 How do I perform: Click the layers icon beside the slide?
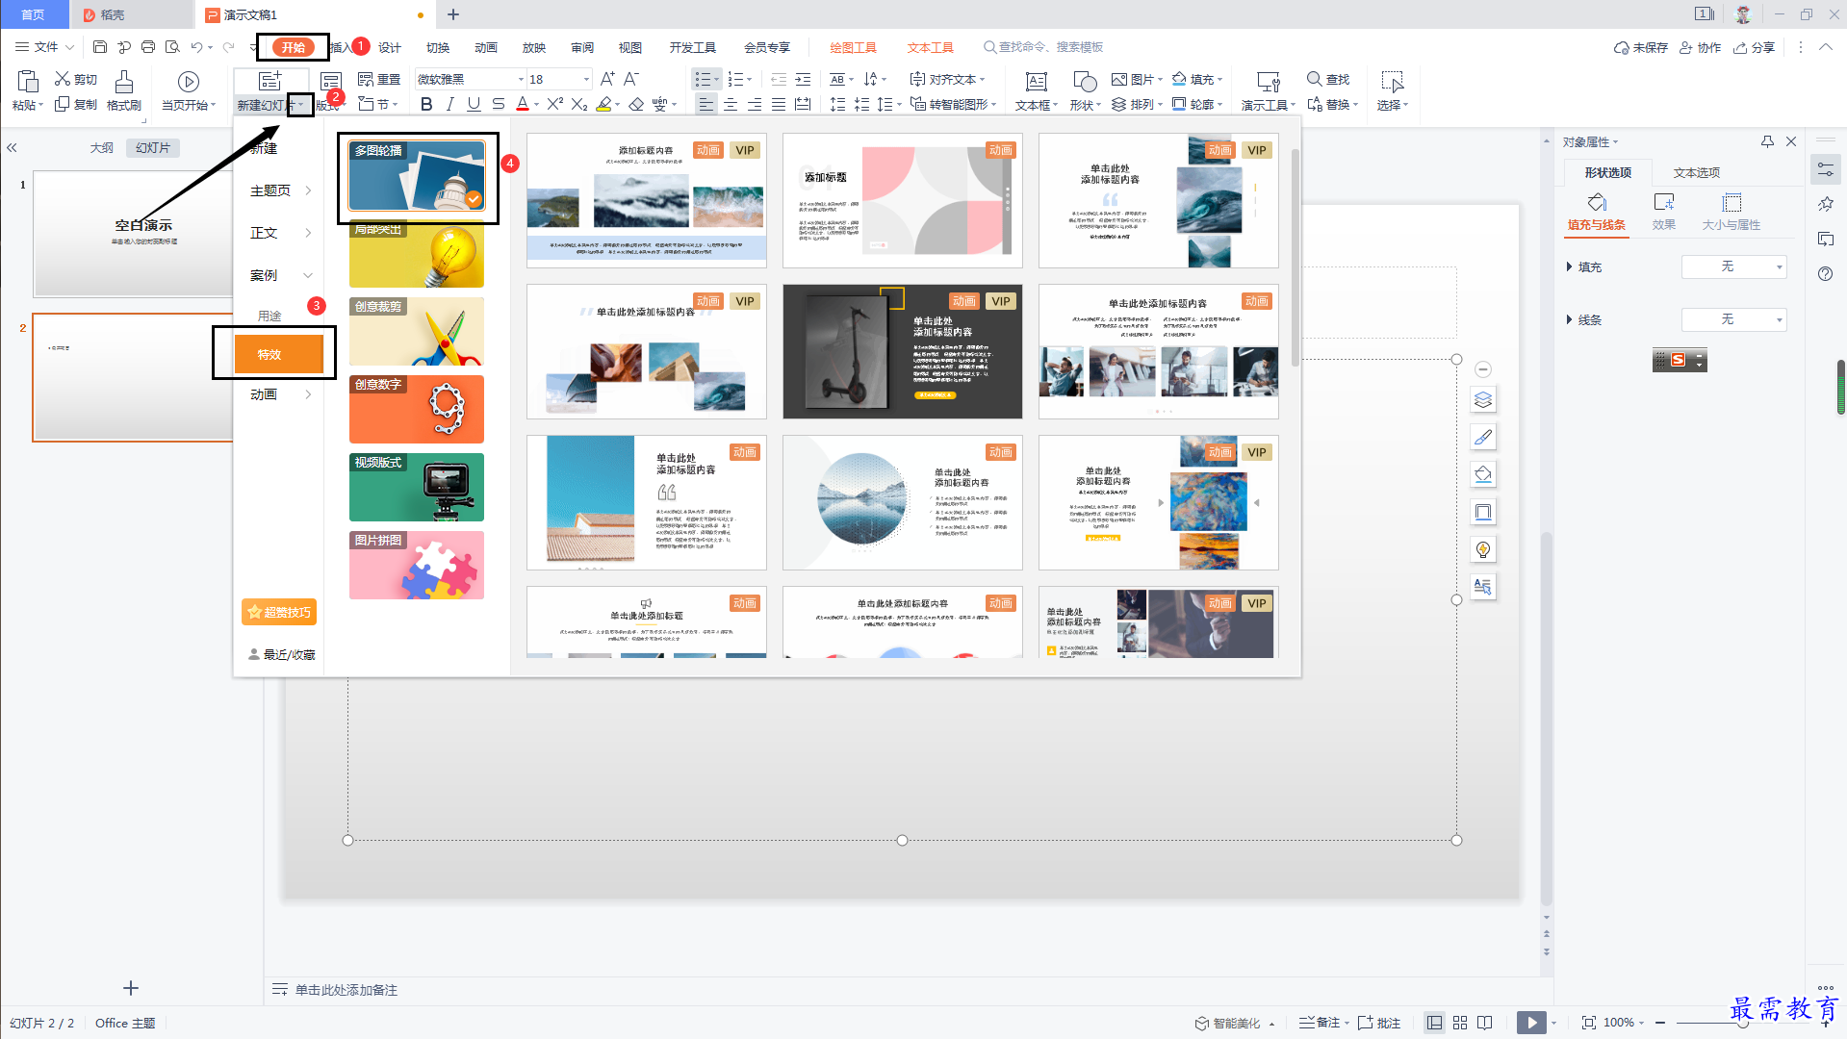(1483, 400)
